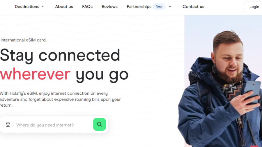Click the location pin icon in search bar

[8, 124]
